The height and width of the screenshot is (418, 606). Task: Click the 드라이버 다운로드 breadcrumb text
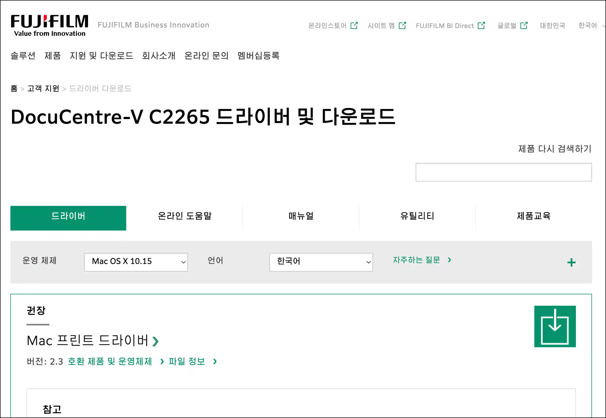[100, 88]
